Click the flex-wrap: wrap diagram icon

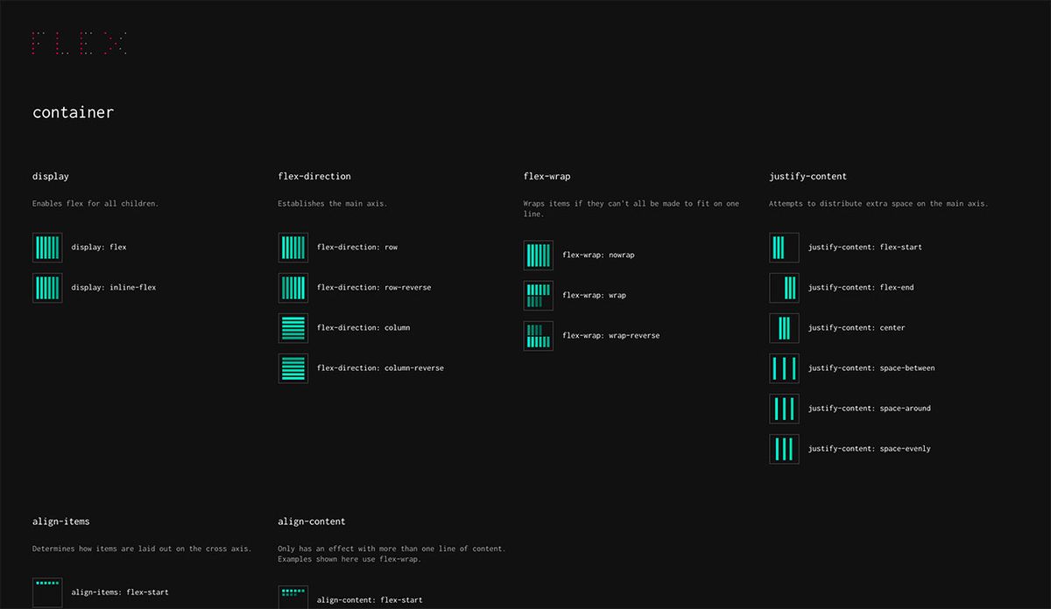pyautogui.click(x=539, y=295)
